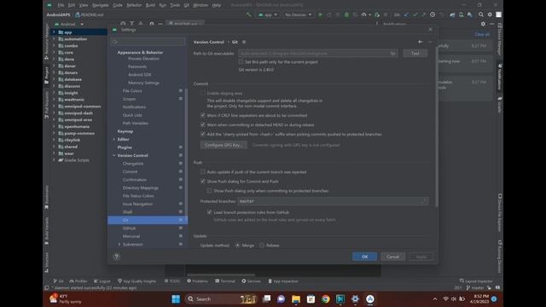Open Windows Start menu
Image resolution: width=546 pixels, height=307 pixels.
176,299
